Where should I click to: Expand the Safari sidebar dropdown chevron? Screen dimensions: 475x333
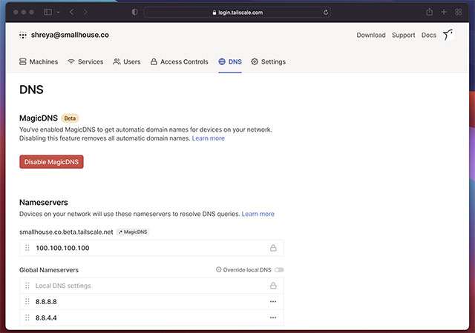(x=57, y=12)
